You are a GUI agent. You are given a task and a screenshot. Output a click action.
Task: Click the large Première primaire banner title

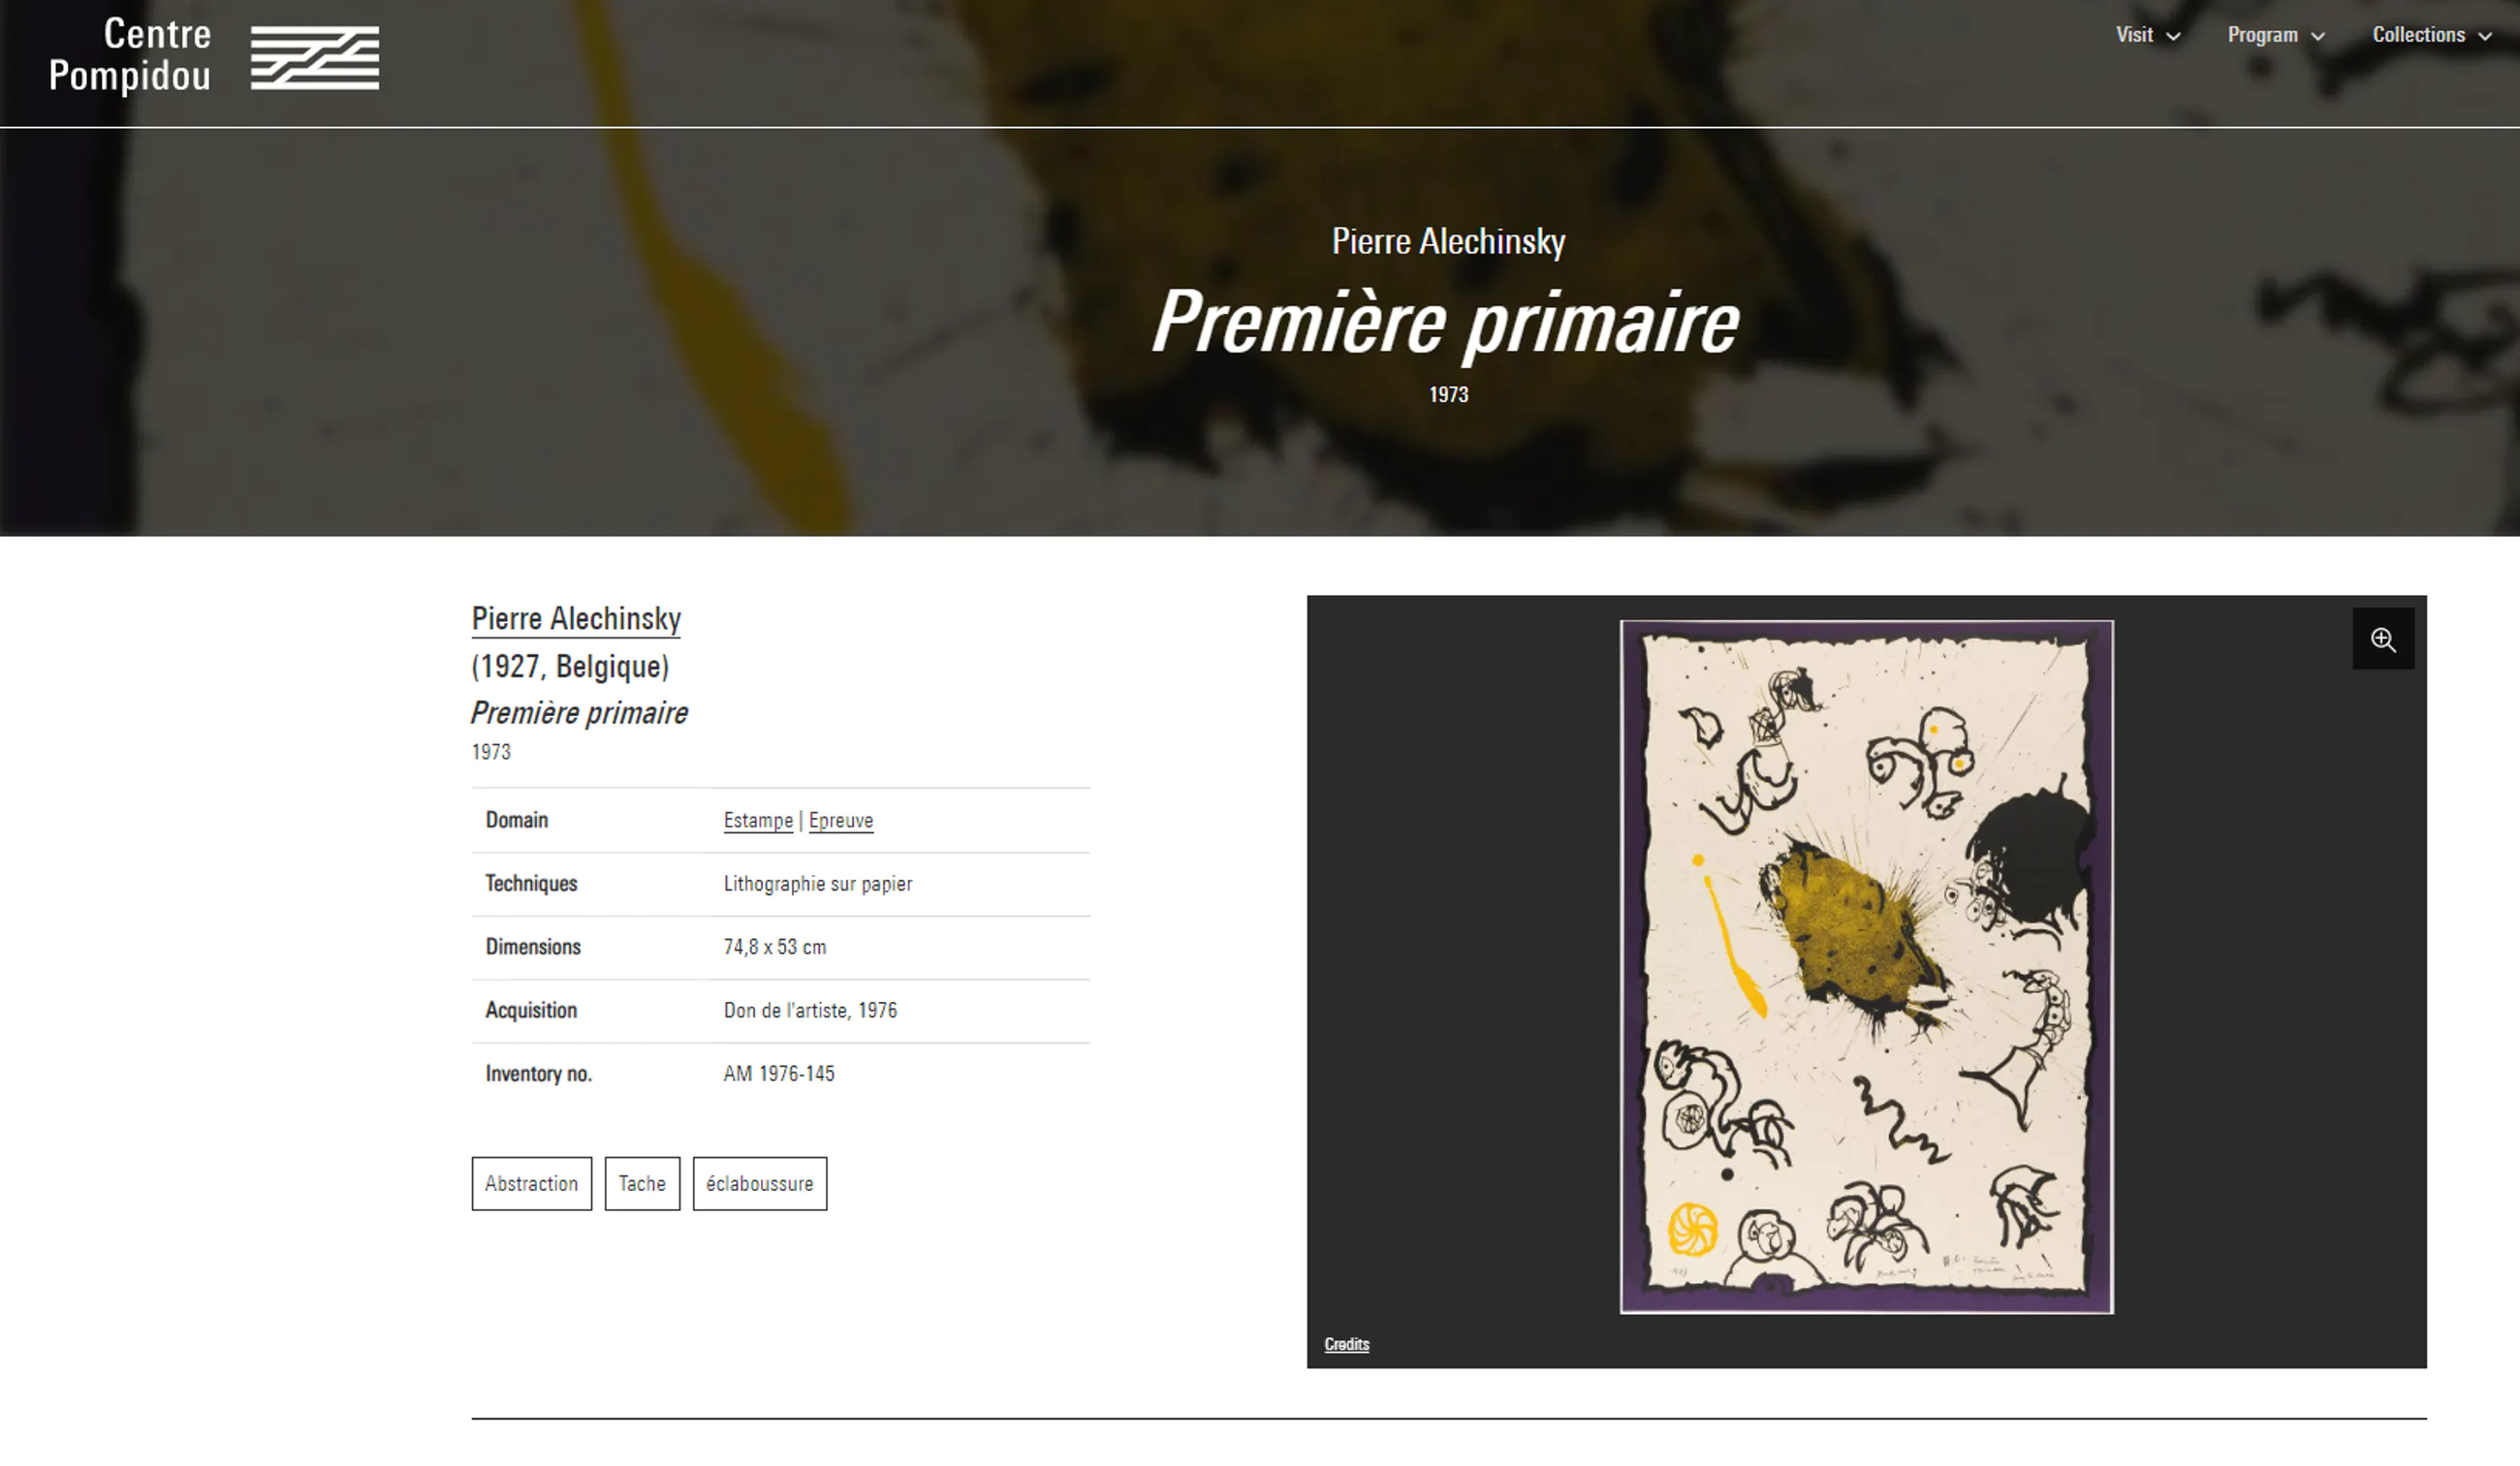[1446, 322]
